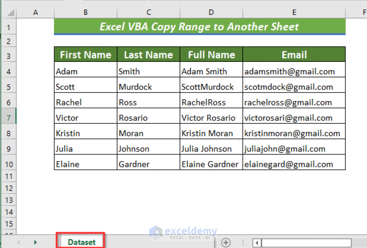Select row 1 header
The width and height of the screenshot is (367, 248).
click(x=9, y=27)
